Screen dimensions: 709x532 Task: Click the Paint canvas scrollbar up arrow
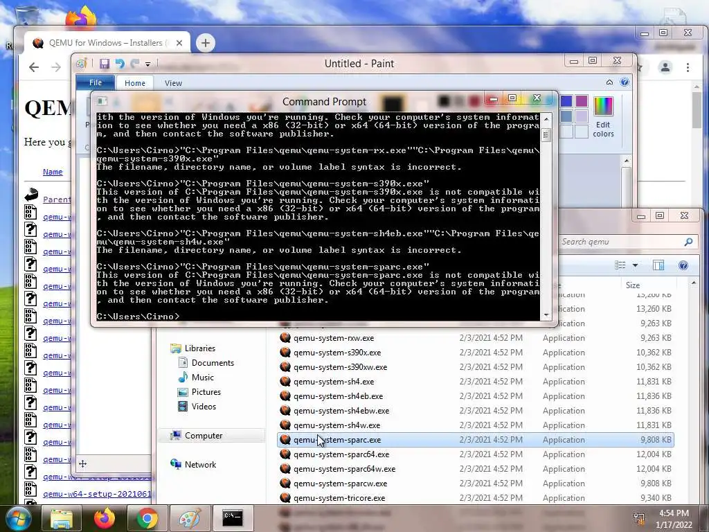(626, 161)
